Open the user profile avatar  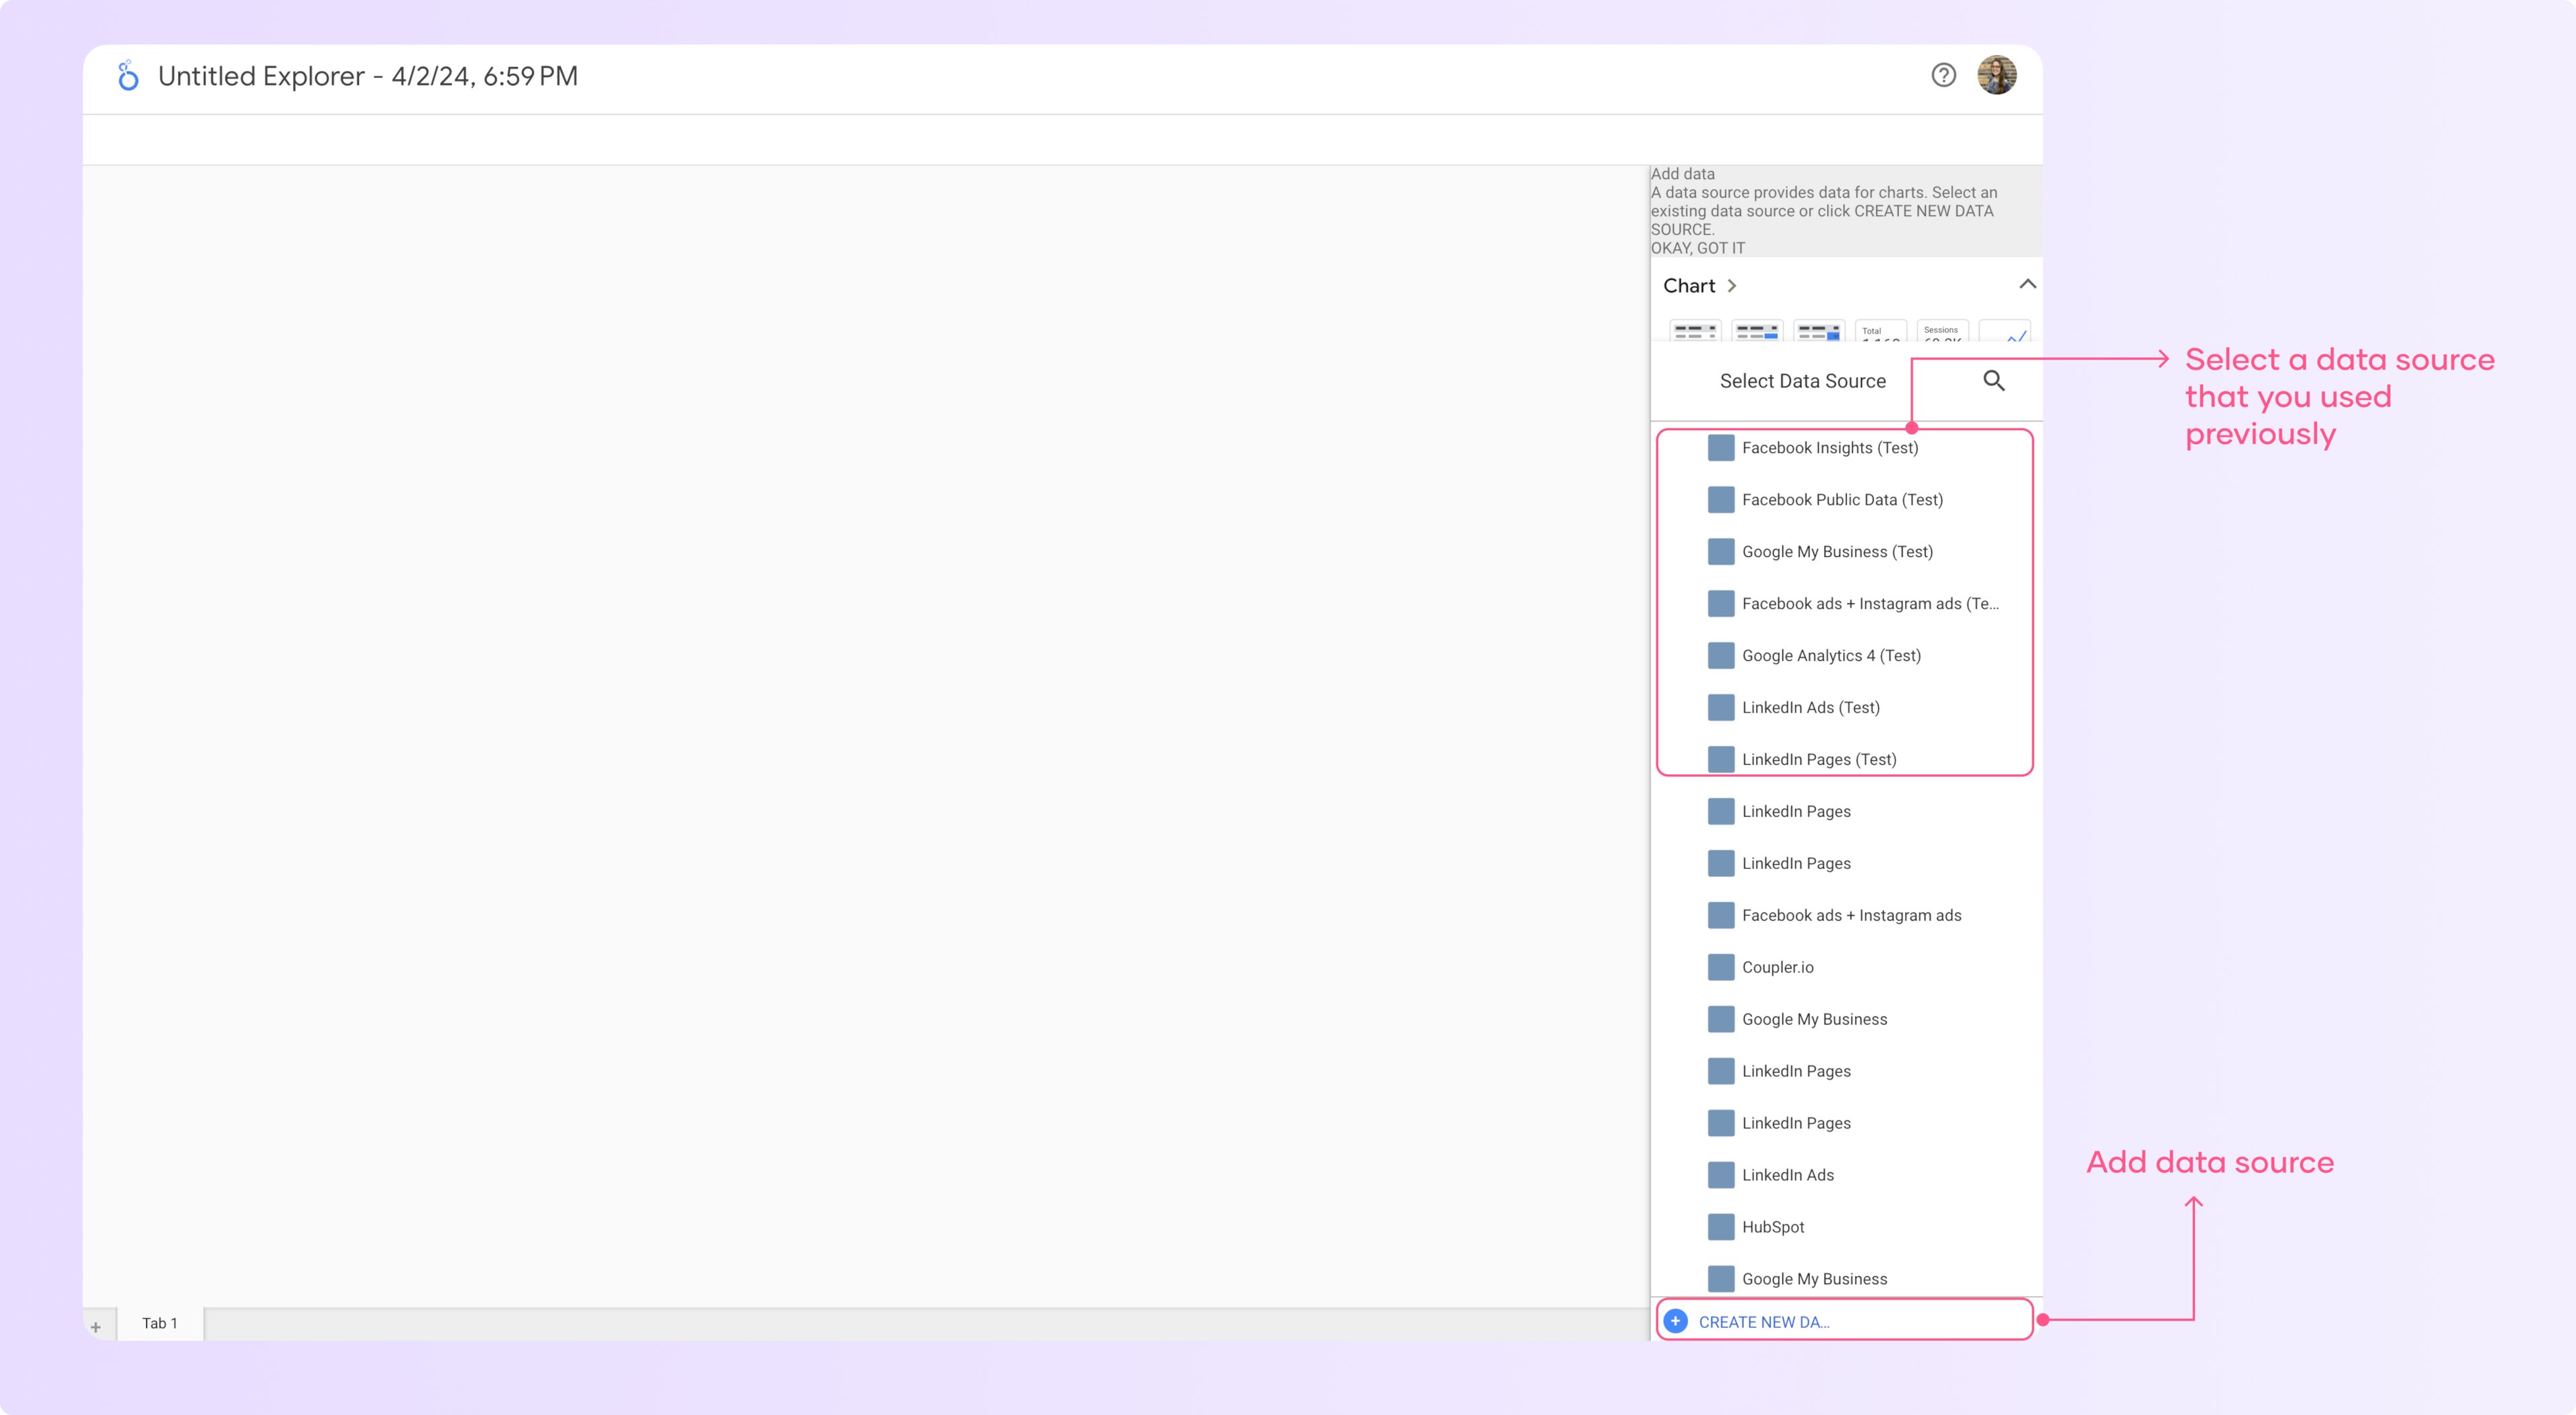[1996, 75]
